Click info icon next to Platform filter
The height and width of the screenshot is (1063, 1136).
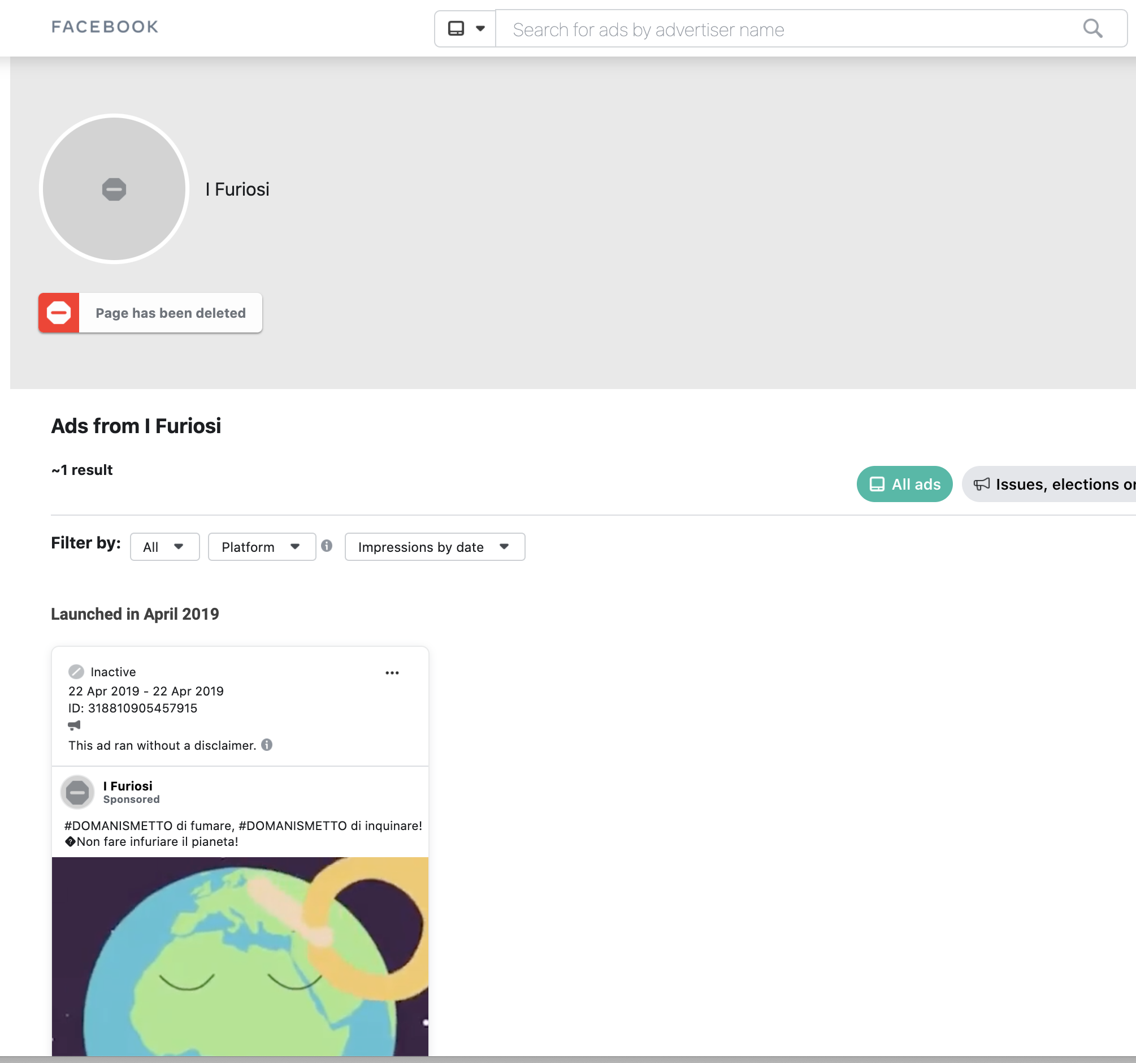(x=326, y=546)
